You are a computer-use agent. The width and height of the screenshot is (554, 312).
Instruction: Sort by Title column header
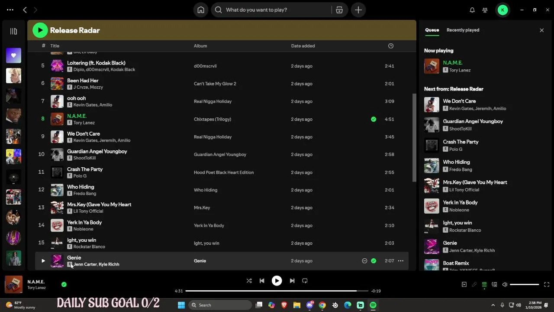pos(55,46)
